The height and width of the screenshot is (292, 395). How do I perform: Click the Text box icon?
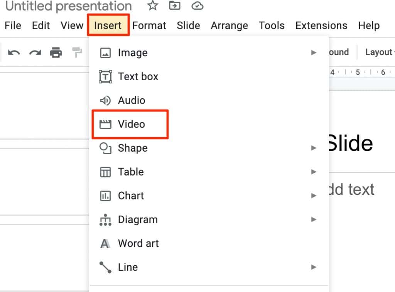click(x=105, y=77)
